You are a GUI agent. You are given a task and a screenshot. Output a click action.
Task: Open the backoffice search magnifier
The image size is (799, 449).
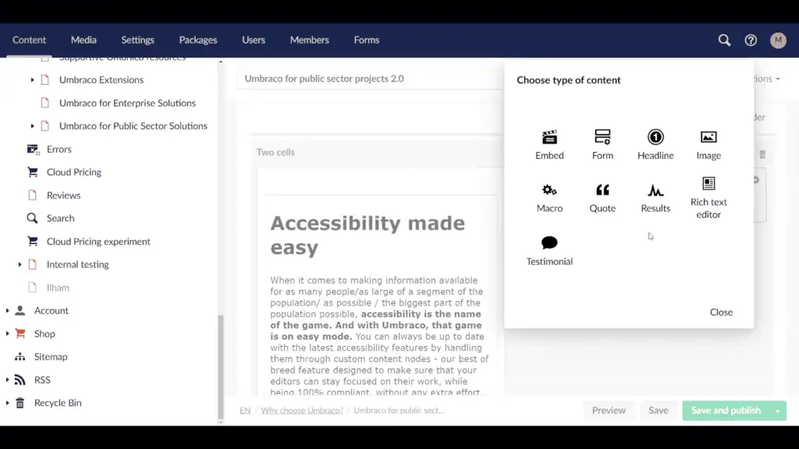click(723, 40)
